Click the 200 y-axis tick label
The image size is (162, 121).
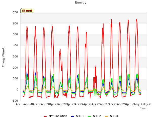(15, 68)
